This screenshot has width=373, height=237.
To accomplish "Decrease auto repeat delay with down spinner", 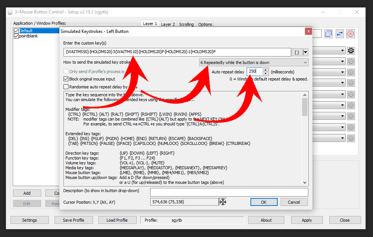I will click(266, 74).
